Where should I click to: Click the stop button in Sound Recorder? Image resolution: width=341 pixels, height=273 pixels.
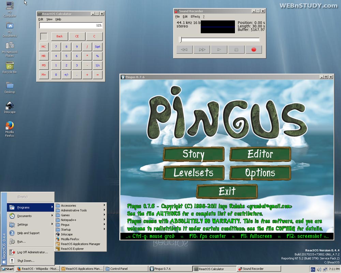236,49
